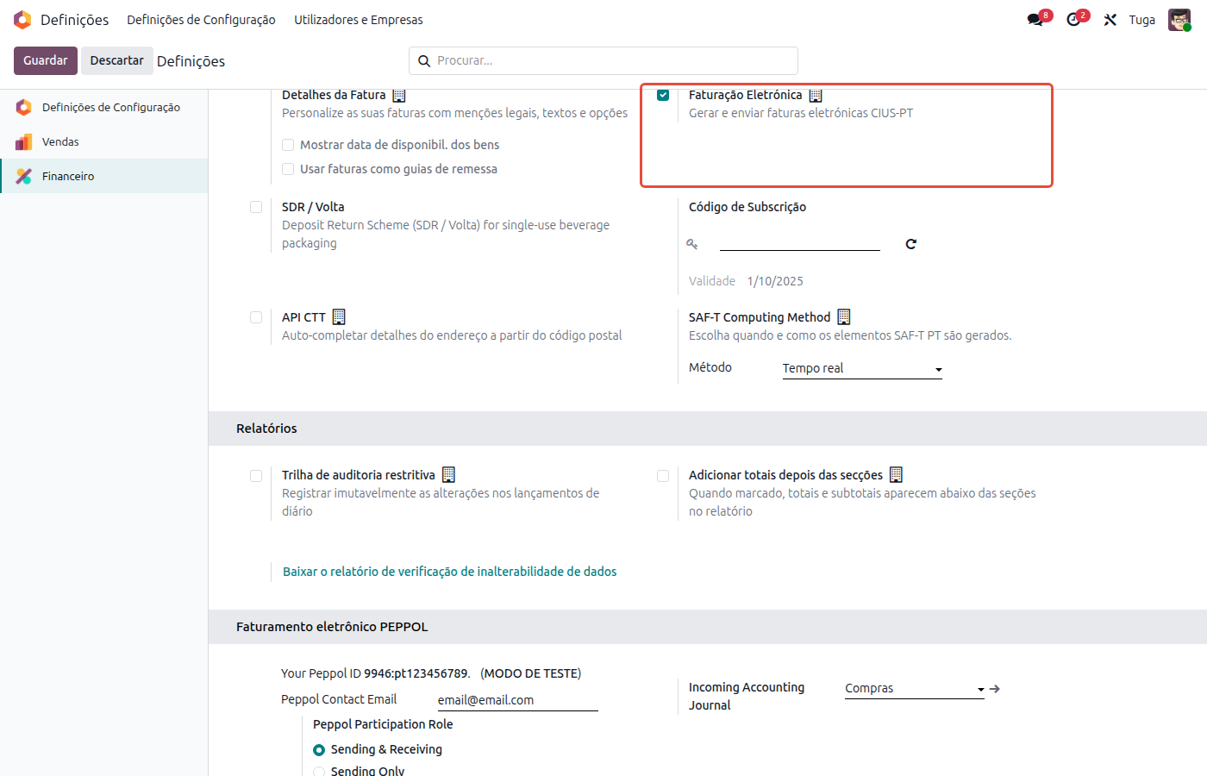The image size is (1207, 776).
Task: Enable the SDR / Volta checkbox
Action: [256, 207]
